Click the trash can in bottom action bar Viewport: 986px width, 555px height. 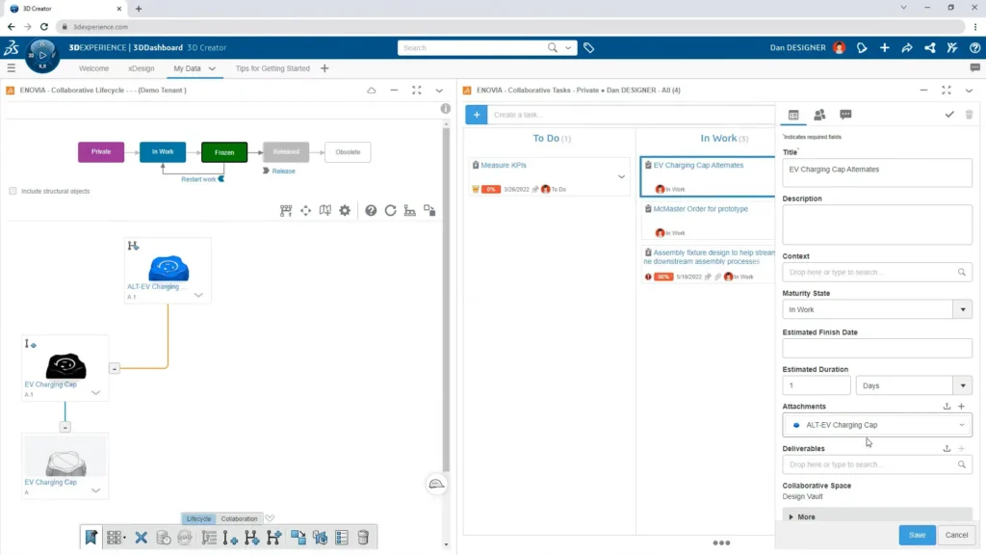(x=363, y=538)
